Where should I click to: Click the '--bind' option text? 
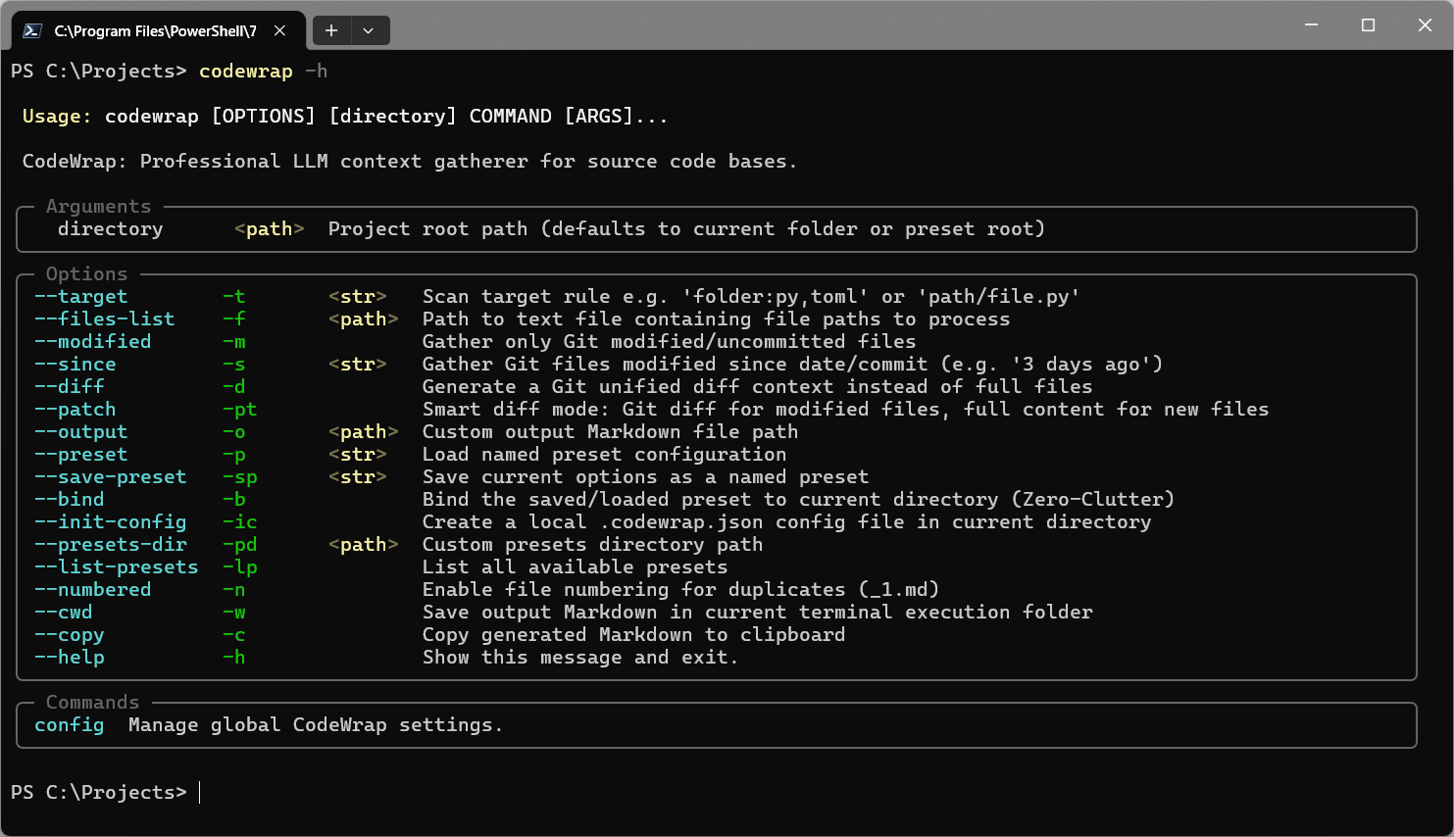click(x=70, y=500)
